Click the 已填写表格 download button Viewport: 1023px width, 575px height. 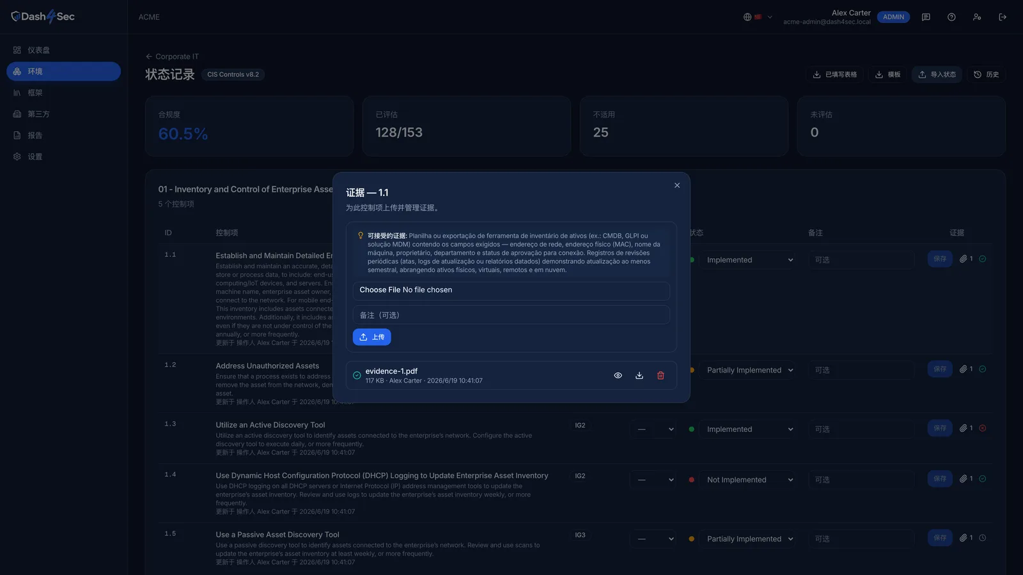point(834,75)
